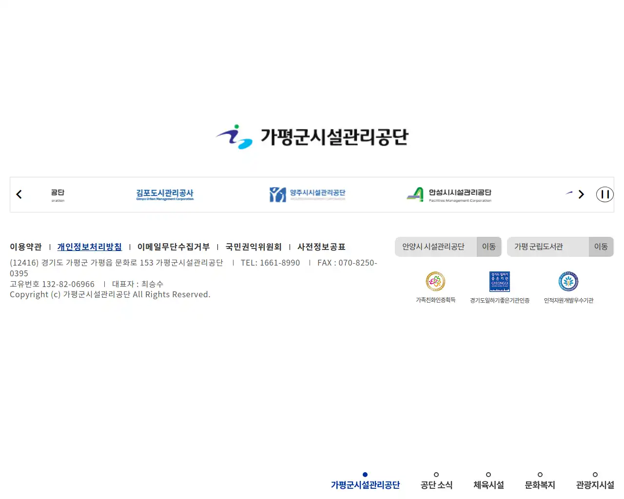Open 사전정보공표 link

click(x=322, y=247)
